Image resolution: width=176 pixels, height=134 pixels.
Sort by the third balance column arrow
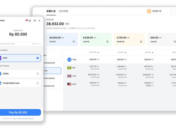click(x=153, y=52)
